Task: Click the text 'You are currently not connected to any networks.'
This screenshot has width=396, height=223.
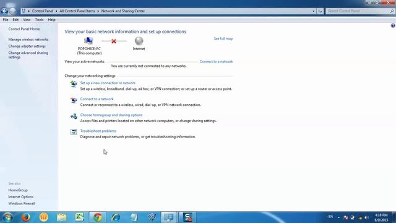Action: coord(148,66)
